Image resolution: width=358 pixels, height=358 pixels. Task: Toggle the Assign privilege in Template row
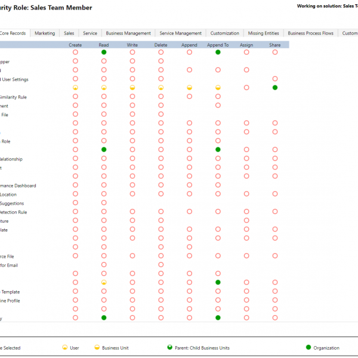tap(246, 291)
